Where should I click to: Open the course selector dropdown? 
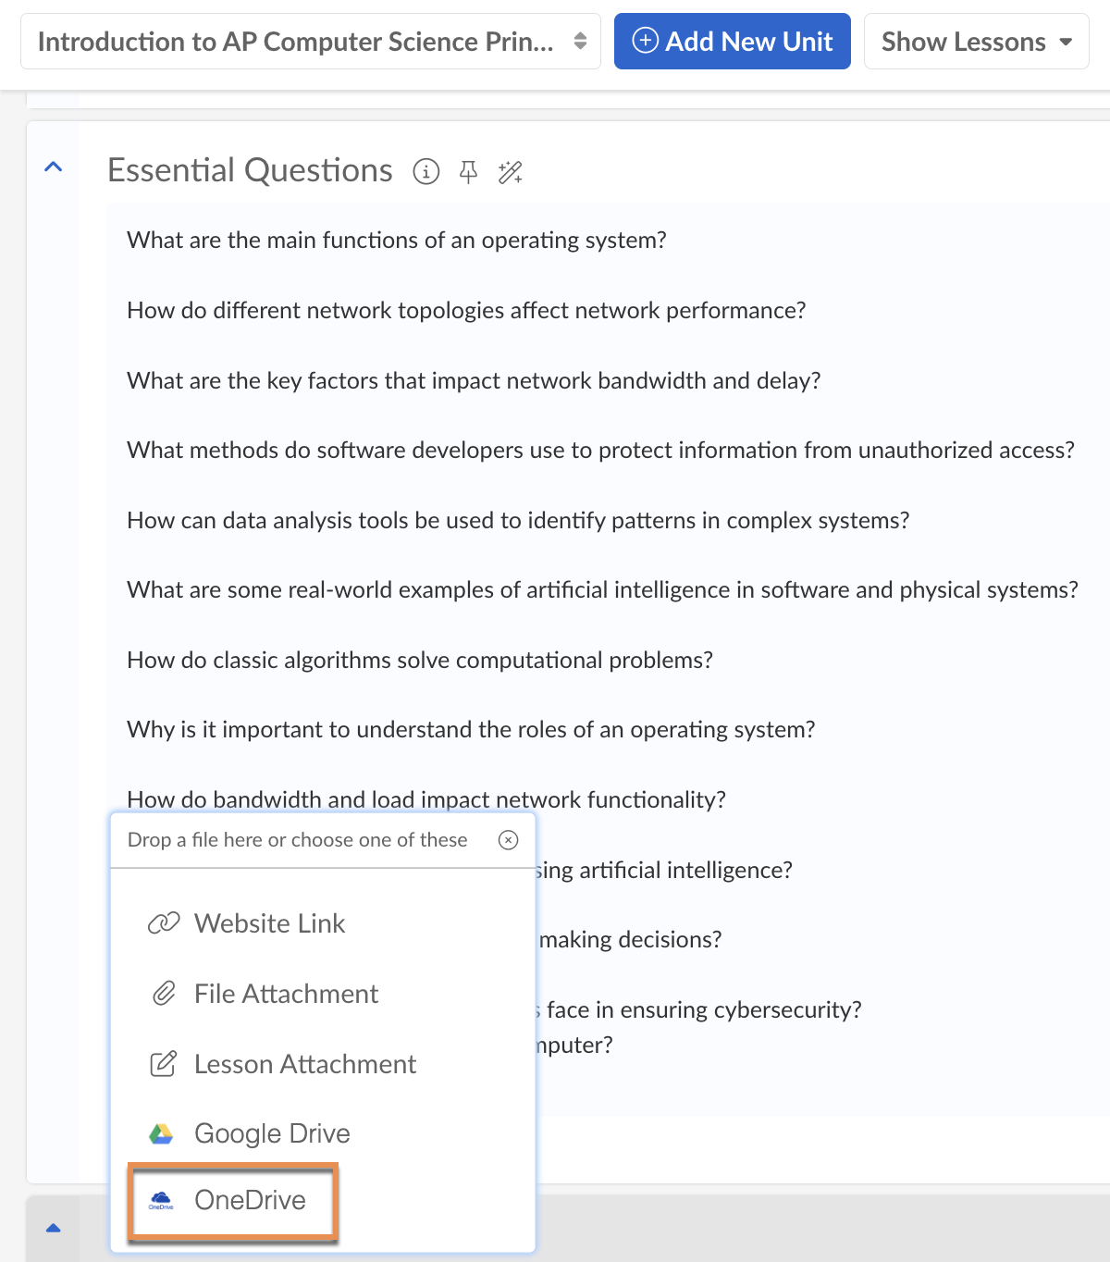click(311, 42)
